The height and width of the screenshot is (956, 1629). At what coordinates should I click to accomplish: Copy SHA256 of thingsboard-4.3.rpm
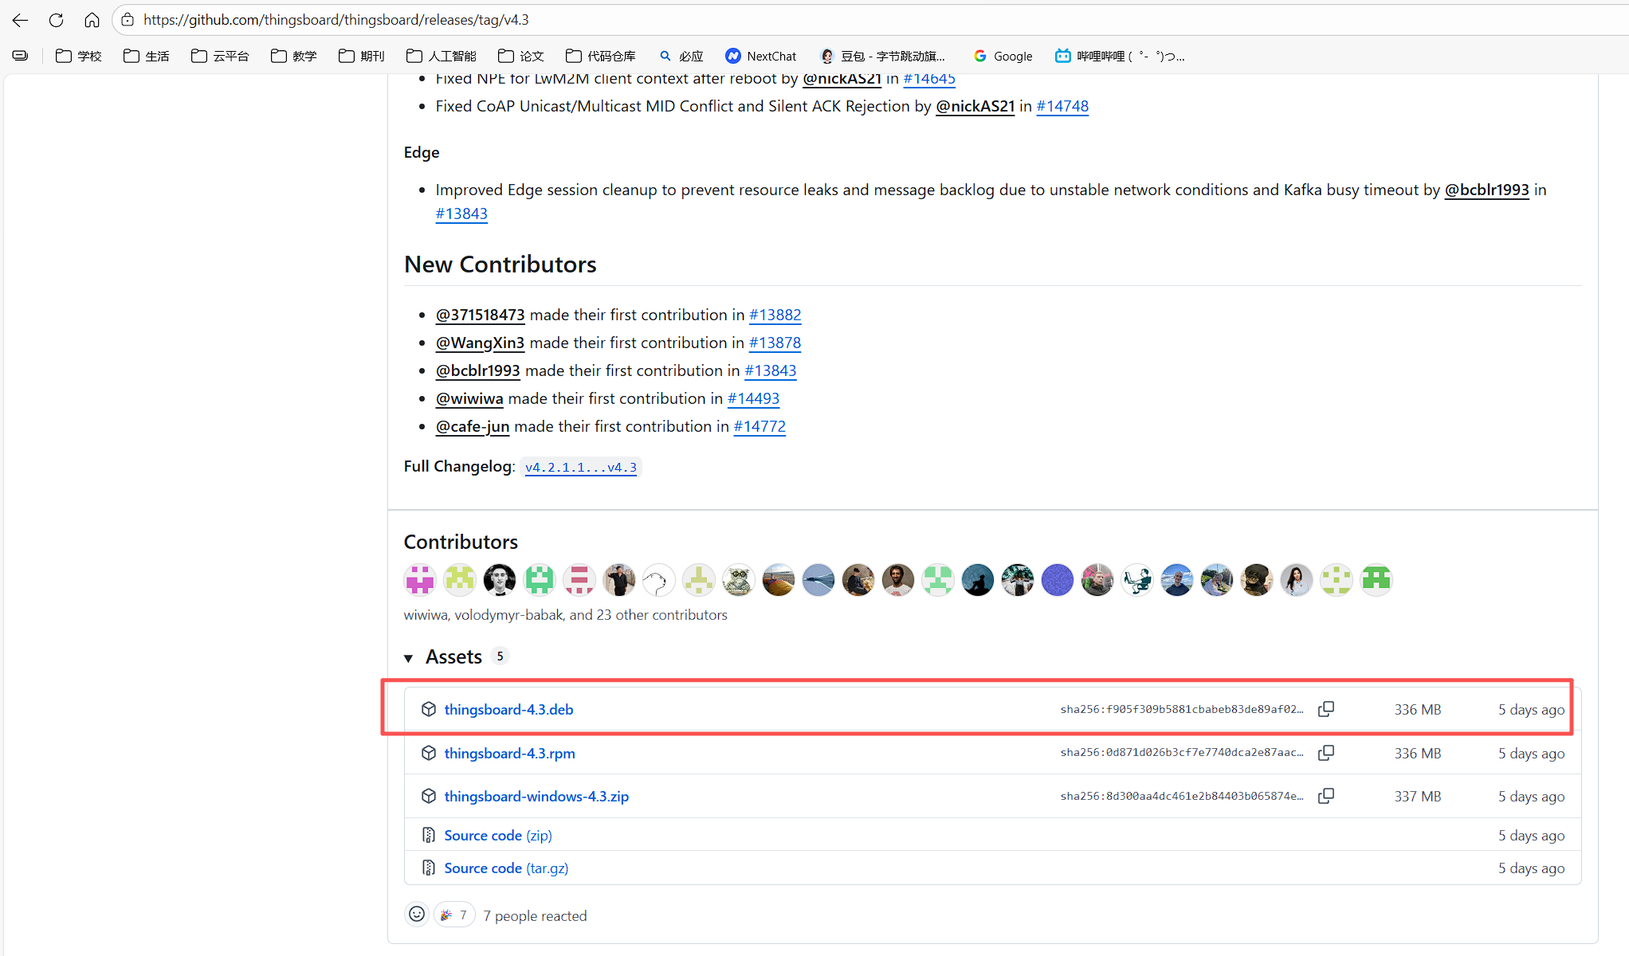tap(1326, 753)
